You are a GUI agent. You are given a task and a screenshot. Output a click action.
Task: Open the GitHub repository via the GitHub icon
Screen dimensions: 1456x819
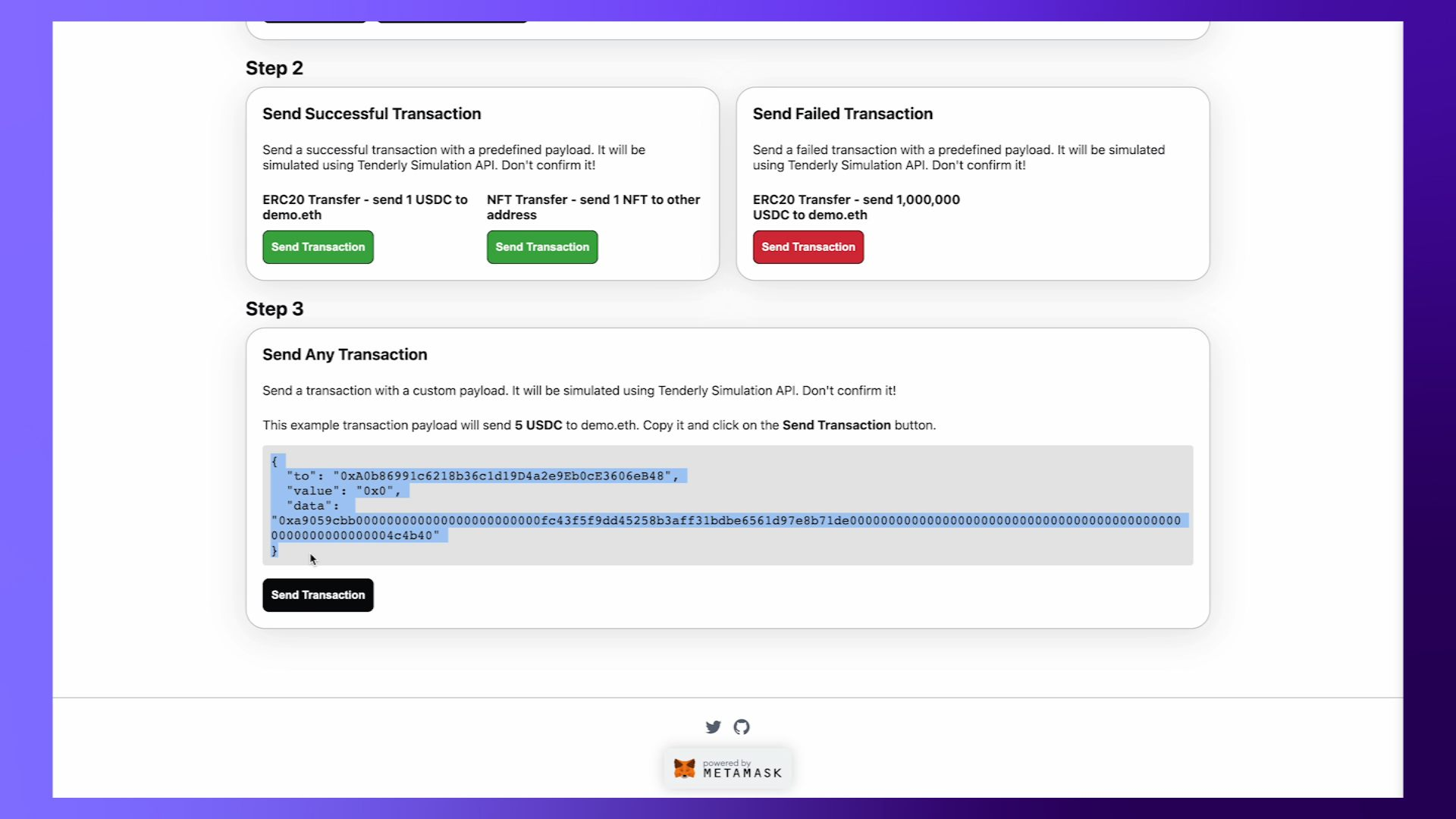(x=742, y=726)
